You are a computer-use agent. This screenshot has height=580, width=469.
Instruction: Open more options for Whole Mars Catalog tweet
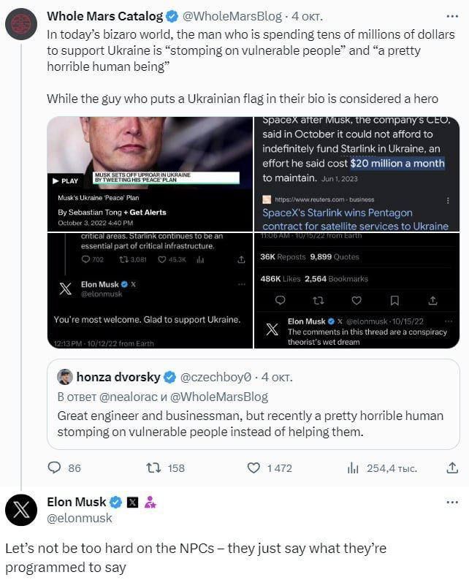pyautogui.click(x=452, y=16)
